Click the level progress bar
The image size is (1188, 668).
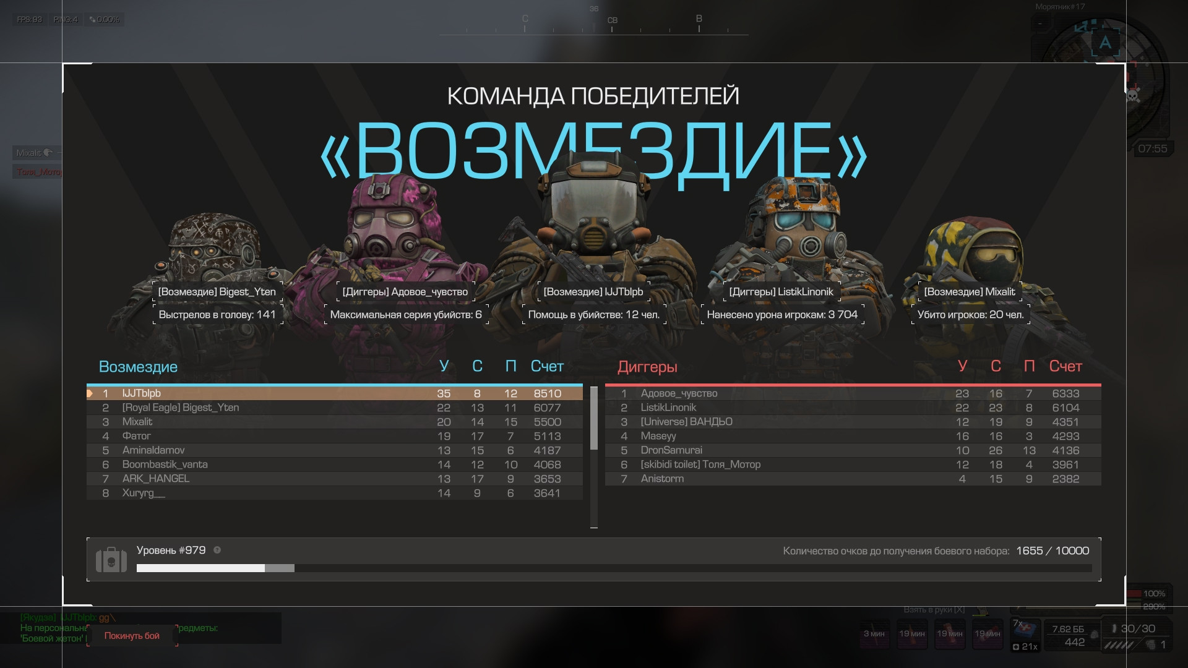(614, 568)
